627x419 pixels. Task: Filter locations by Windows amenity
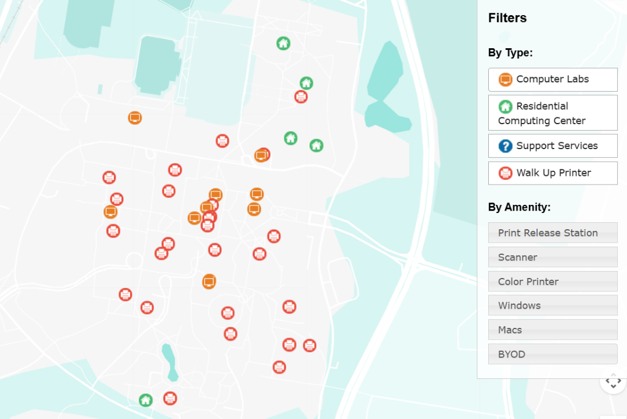[552, 305]
